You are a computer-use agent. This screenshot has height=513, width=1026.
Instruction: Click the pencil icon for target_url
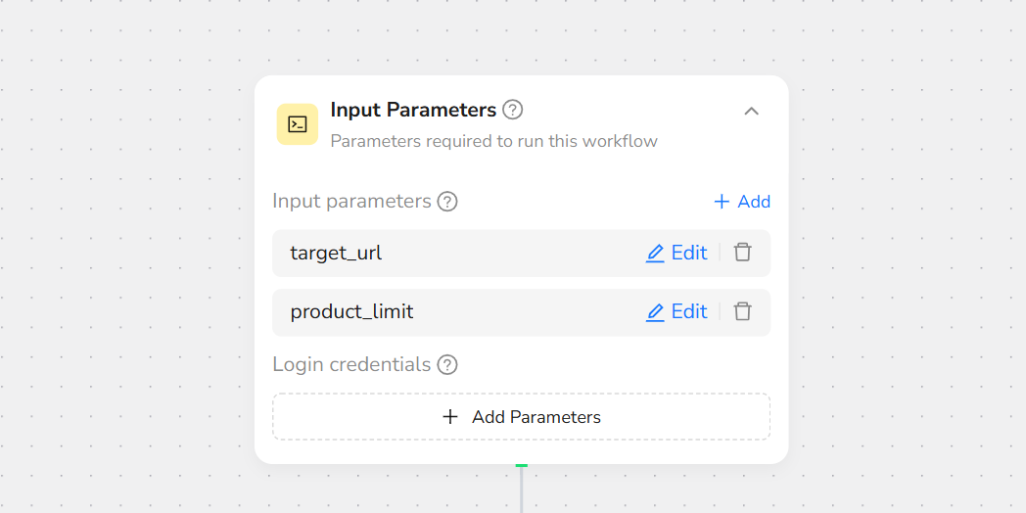(x=655, y=254)
